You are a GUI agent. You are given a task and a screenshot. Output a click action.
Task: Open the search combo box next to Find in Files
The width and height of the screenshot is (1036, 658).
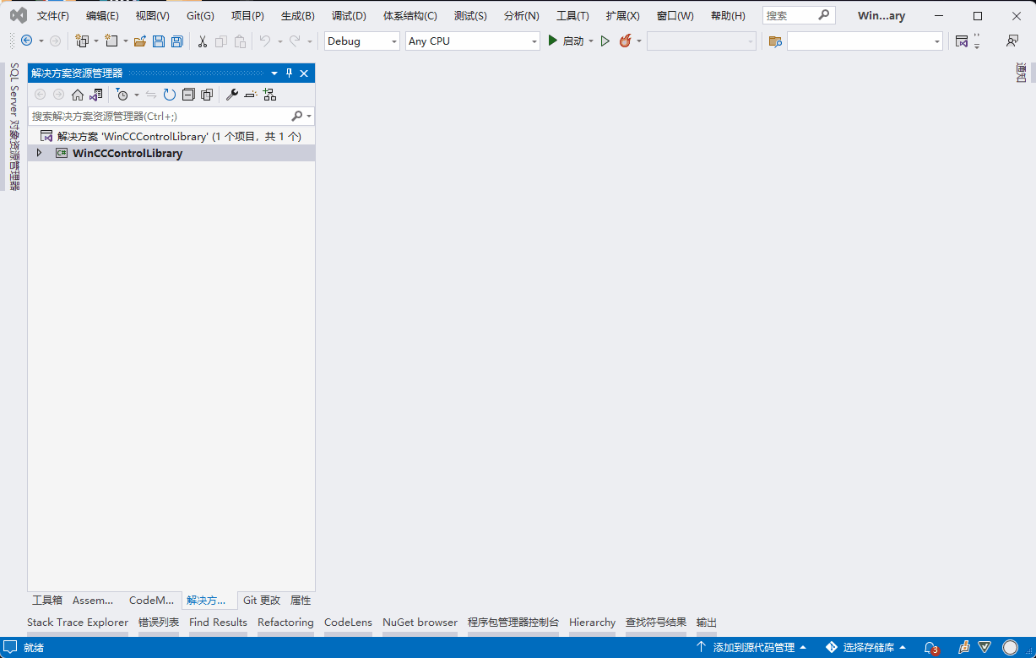click(865, 41)
